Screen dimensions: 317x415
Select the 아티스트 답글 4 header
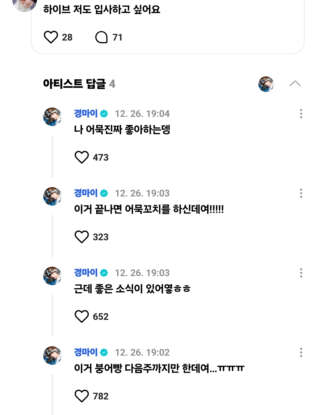(x=79, y=84)
